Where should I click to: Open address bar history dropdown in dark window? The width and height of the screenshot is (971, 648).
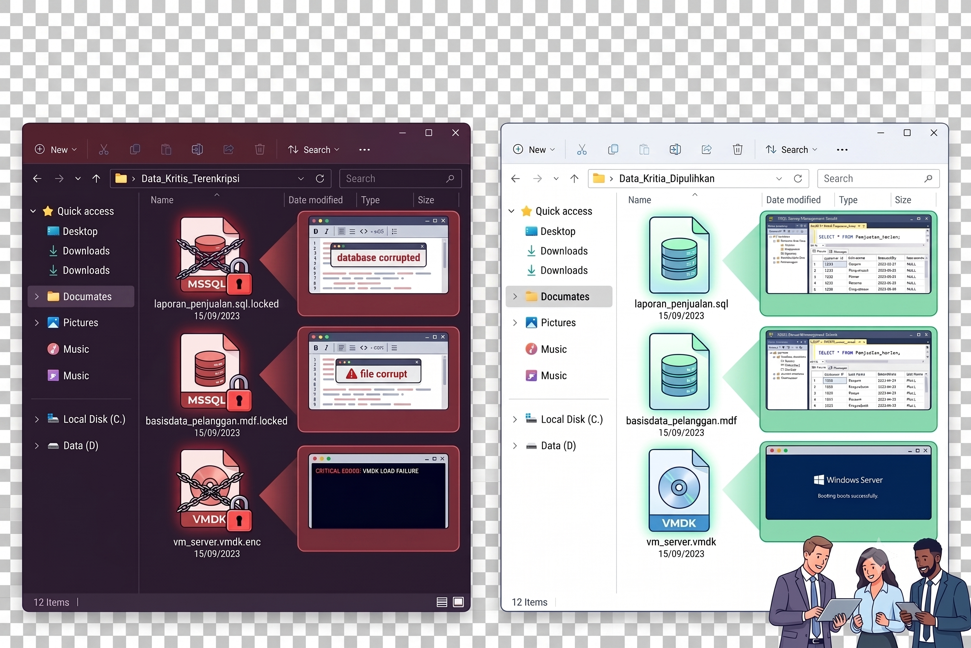(x=301, y=179)
